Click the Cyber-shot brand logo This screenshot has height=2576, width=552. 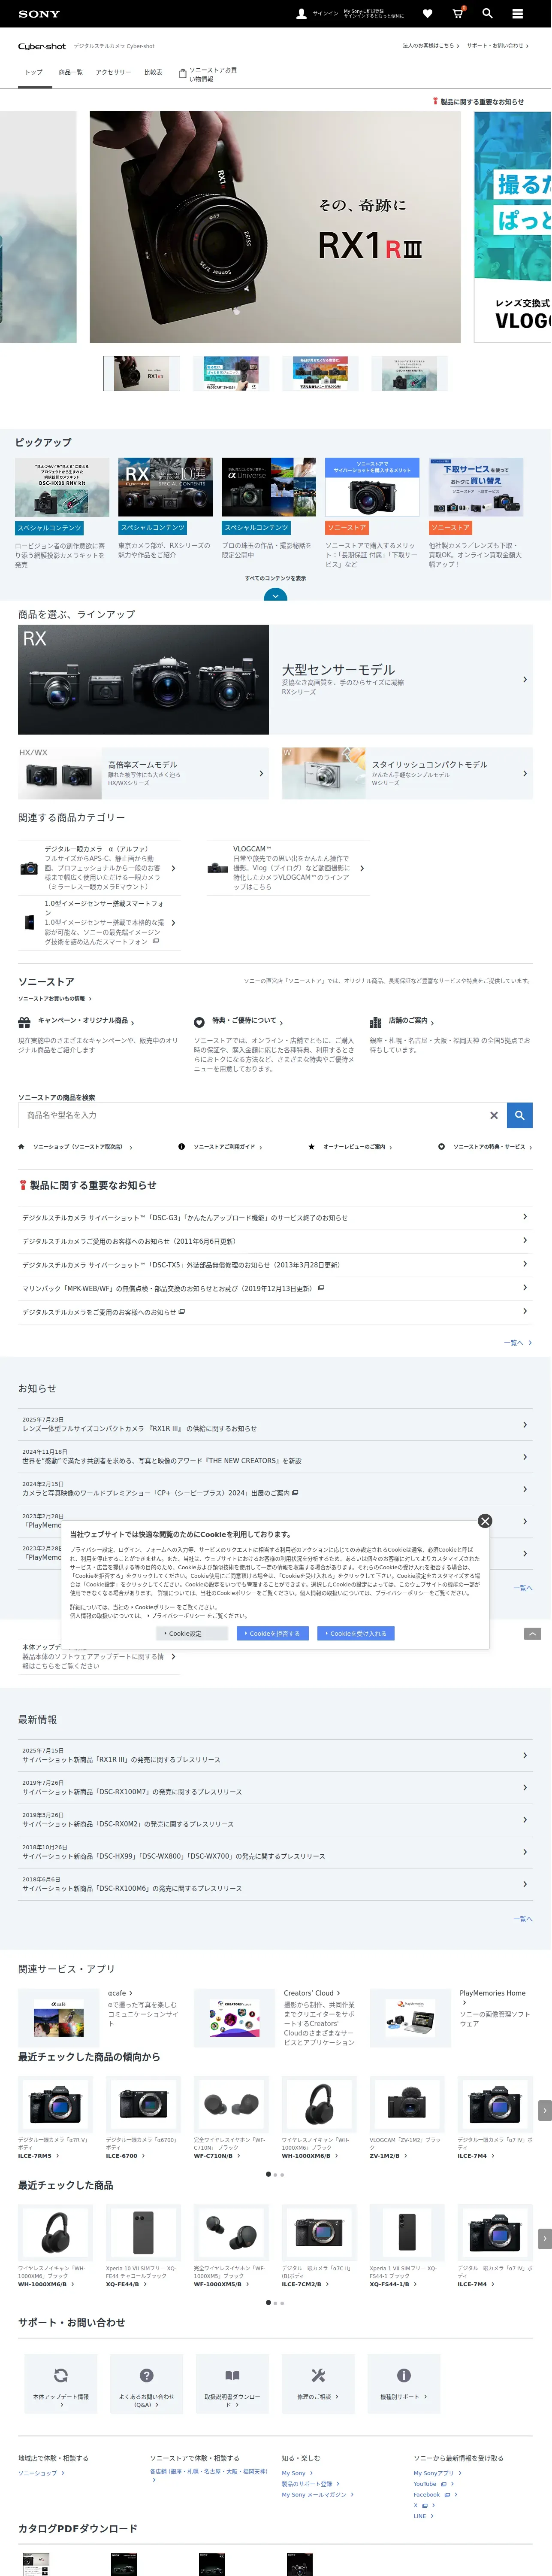42,46
